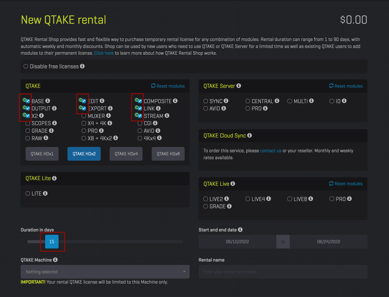View info icon next to LIVE4
This screenshot has width=389, height=297.
tap(269, 199)
